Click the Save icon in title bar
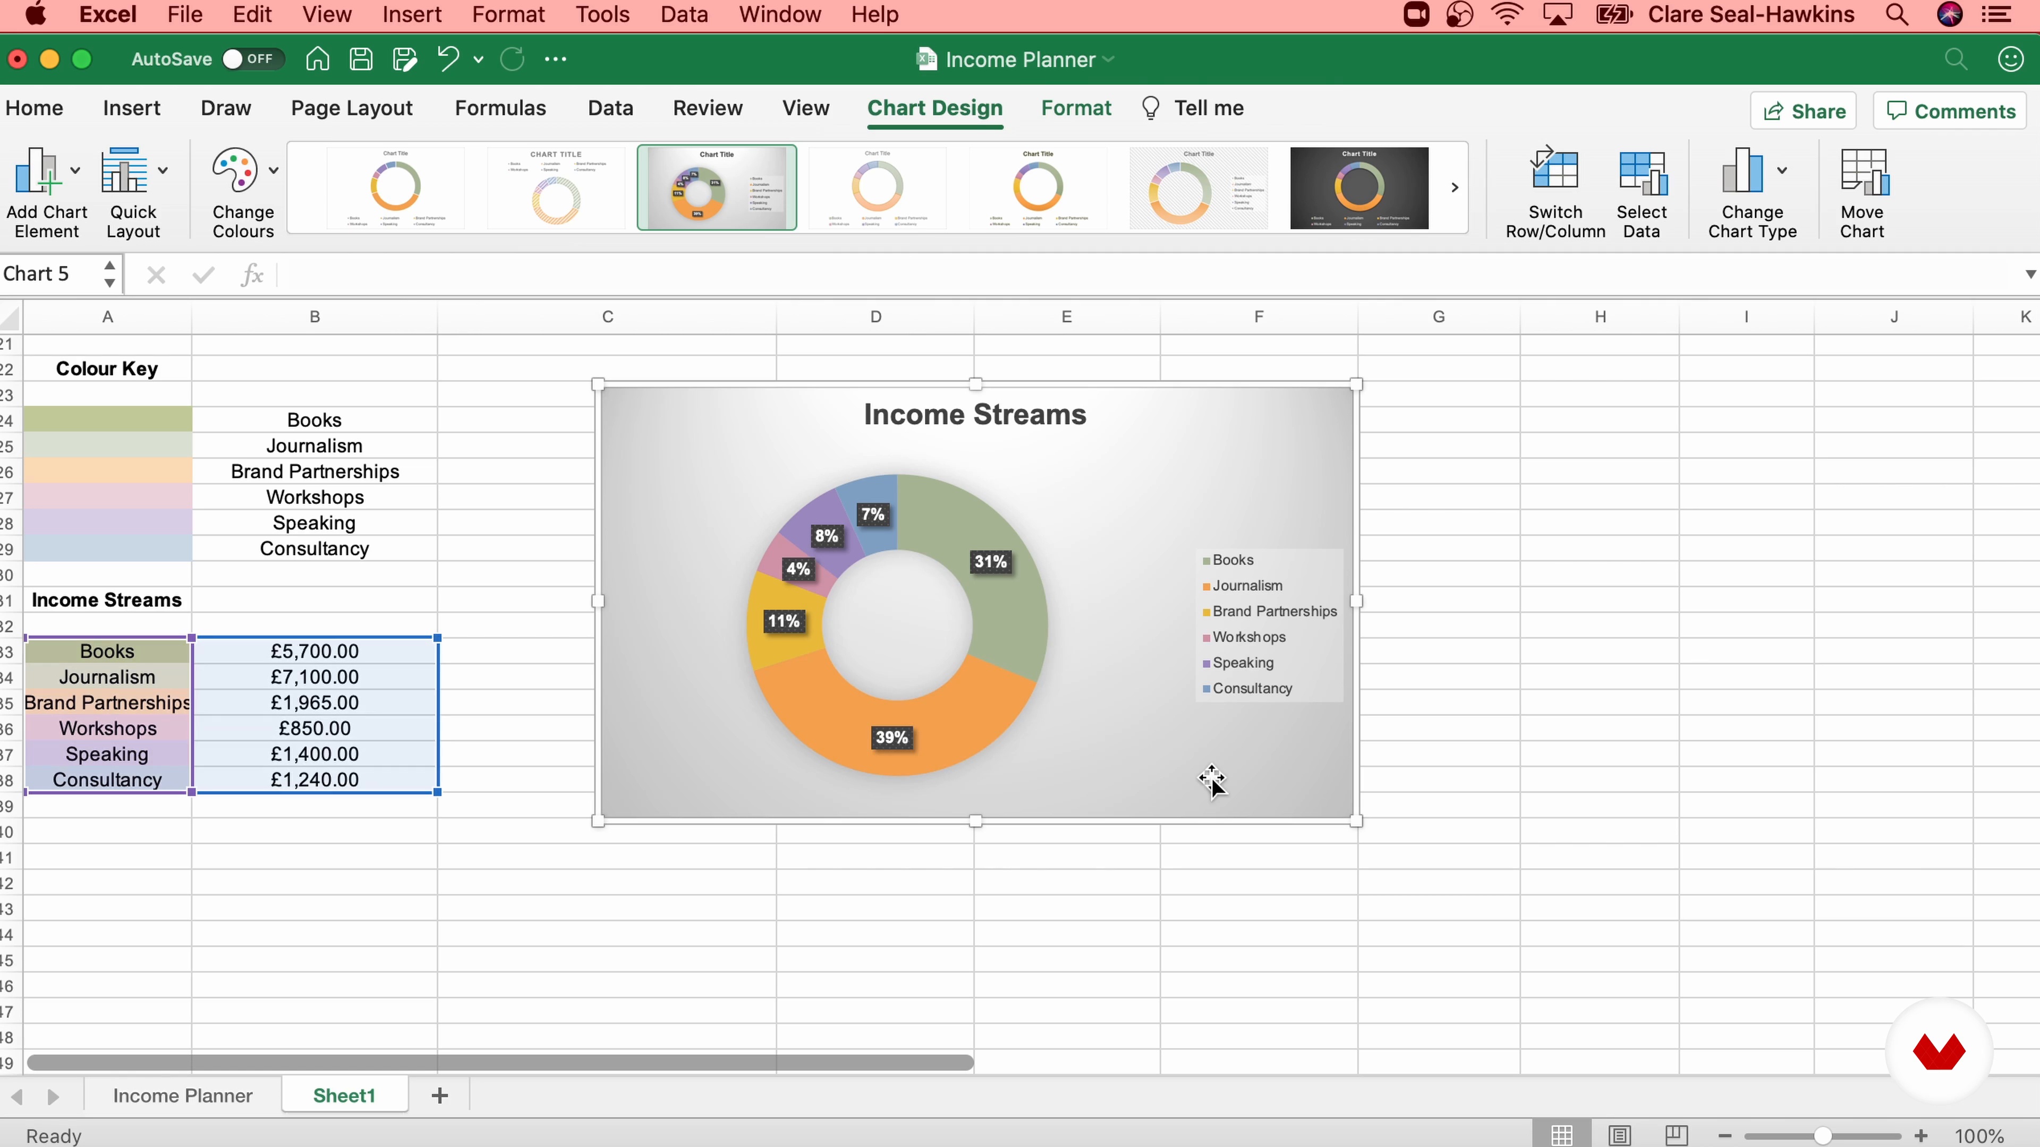 361,59
